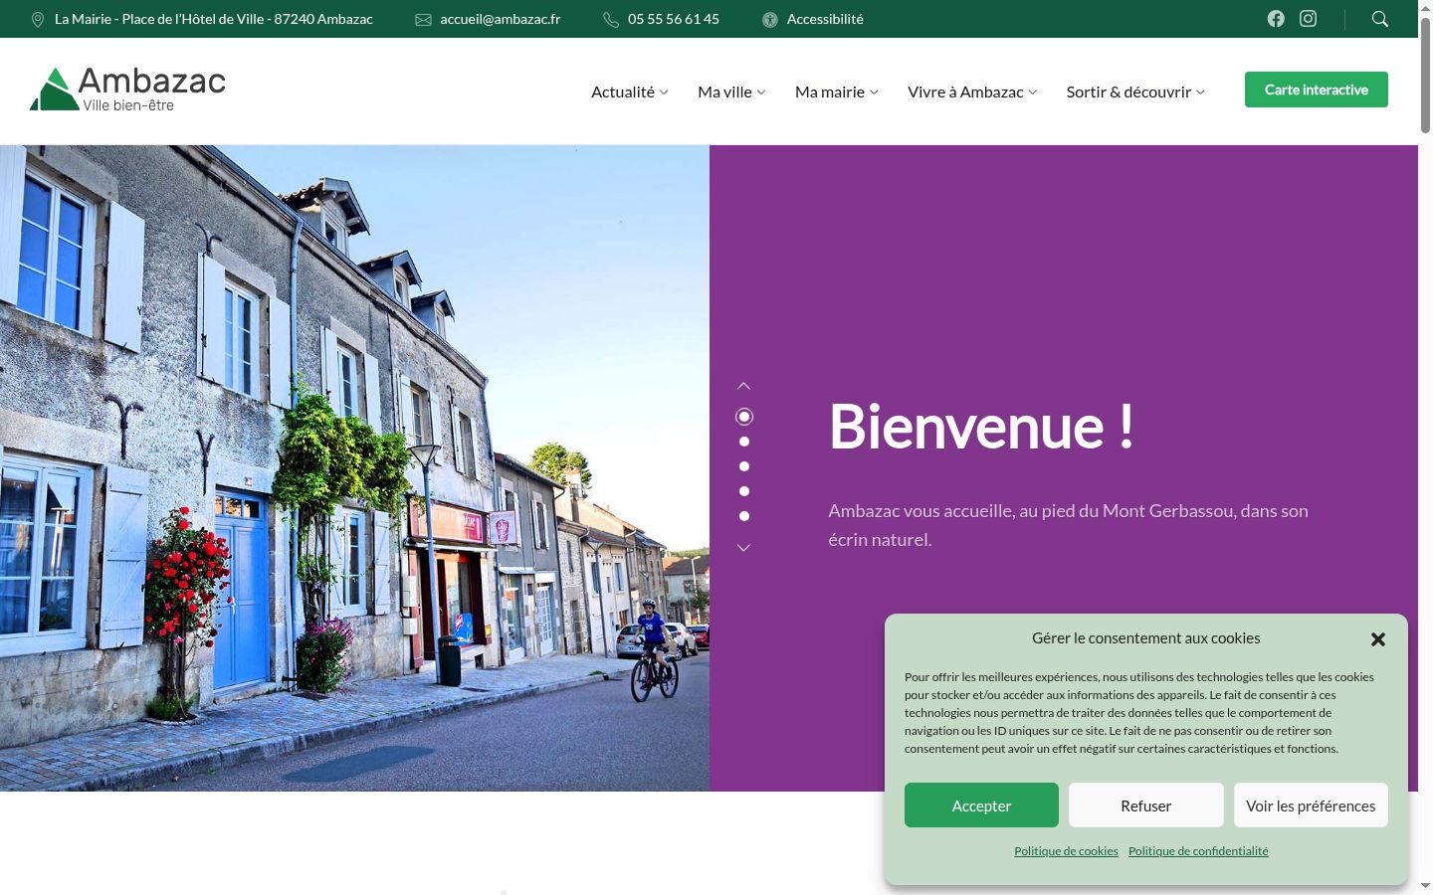Select the third slider dot

click(744, 466)
